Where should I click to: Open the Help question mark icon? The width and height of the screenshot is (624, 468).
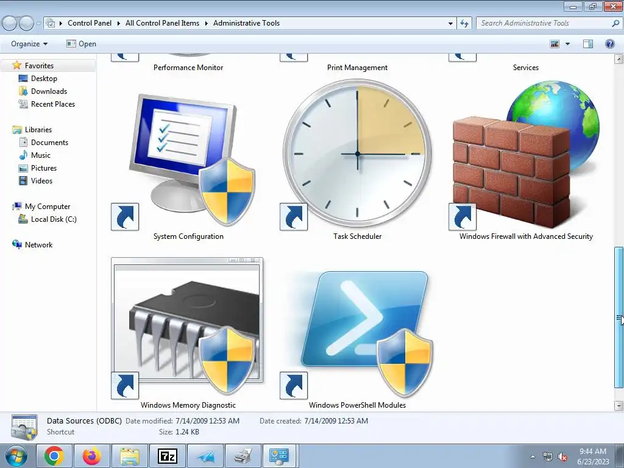click(x=609, y=44)
